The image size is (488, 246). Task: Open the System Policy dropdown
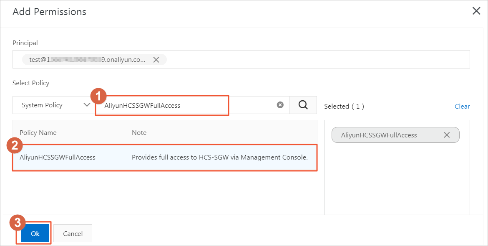click(53, 105)
